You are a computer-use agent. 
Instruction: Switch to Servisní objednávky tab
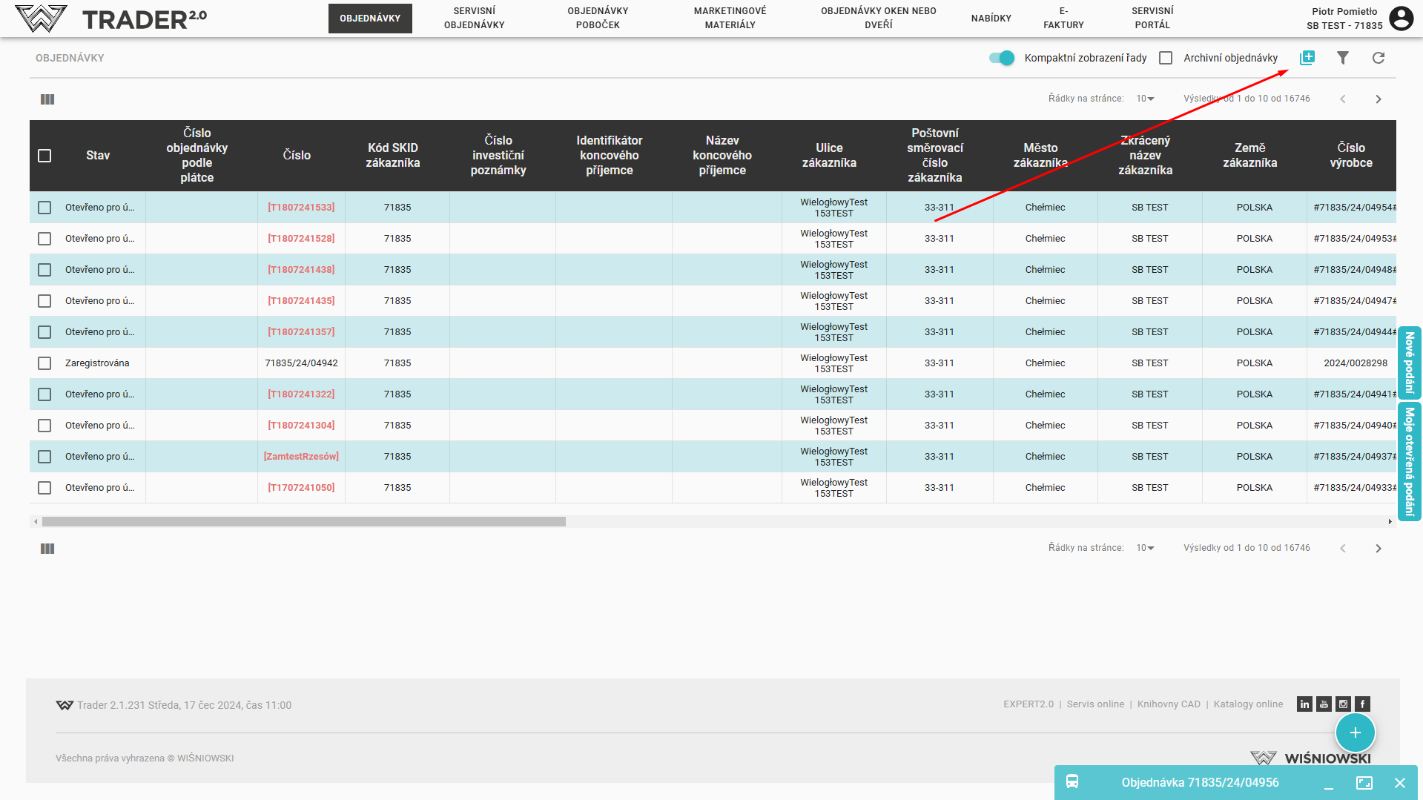pyautogui.click(x=474, y=18)
